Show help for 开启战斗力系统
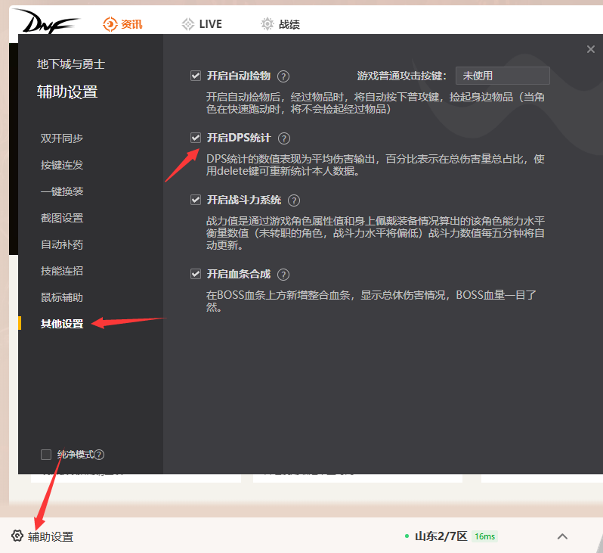Viewport: 603px width, 553px height. (x=294, y=200)
